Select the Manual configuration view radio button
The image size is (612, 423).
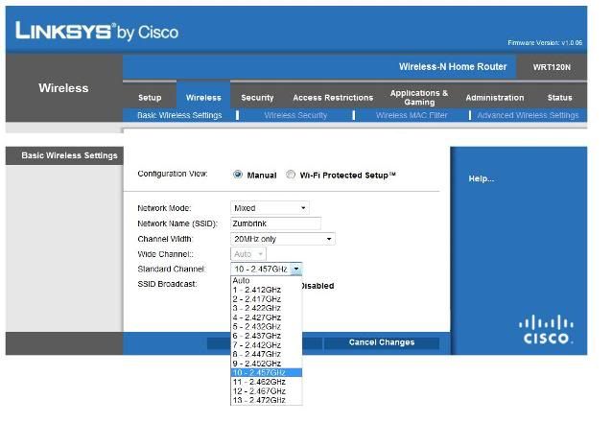coord(238,176)
